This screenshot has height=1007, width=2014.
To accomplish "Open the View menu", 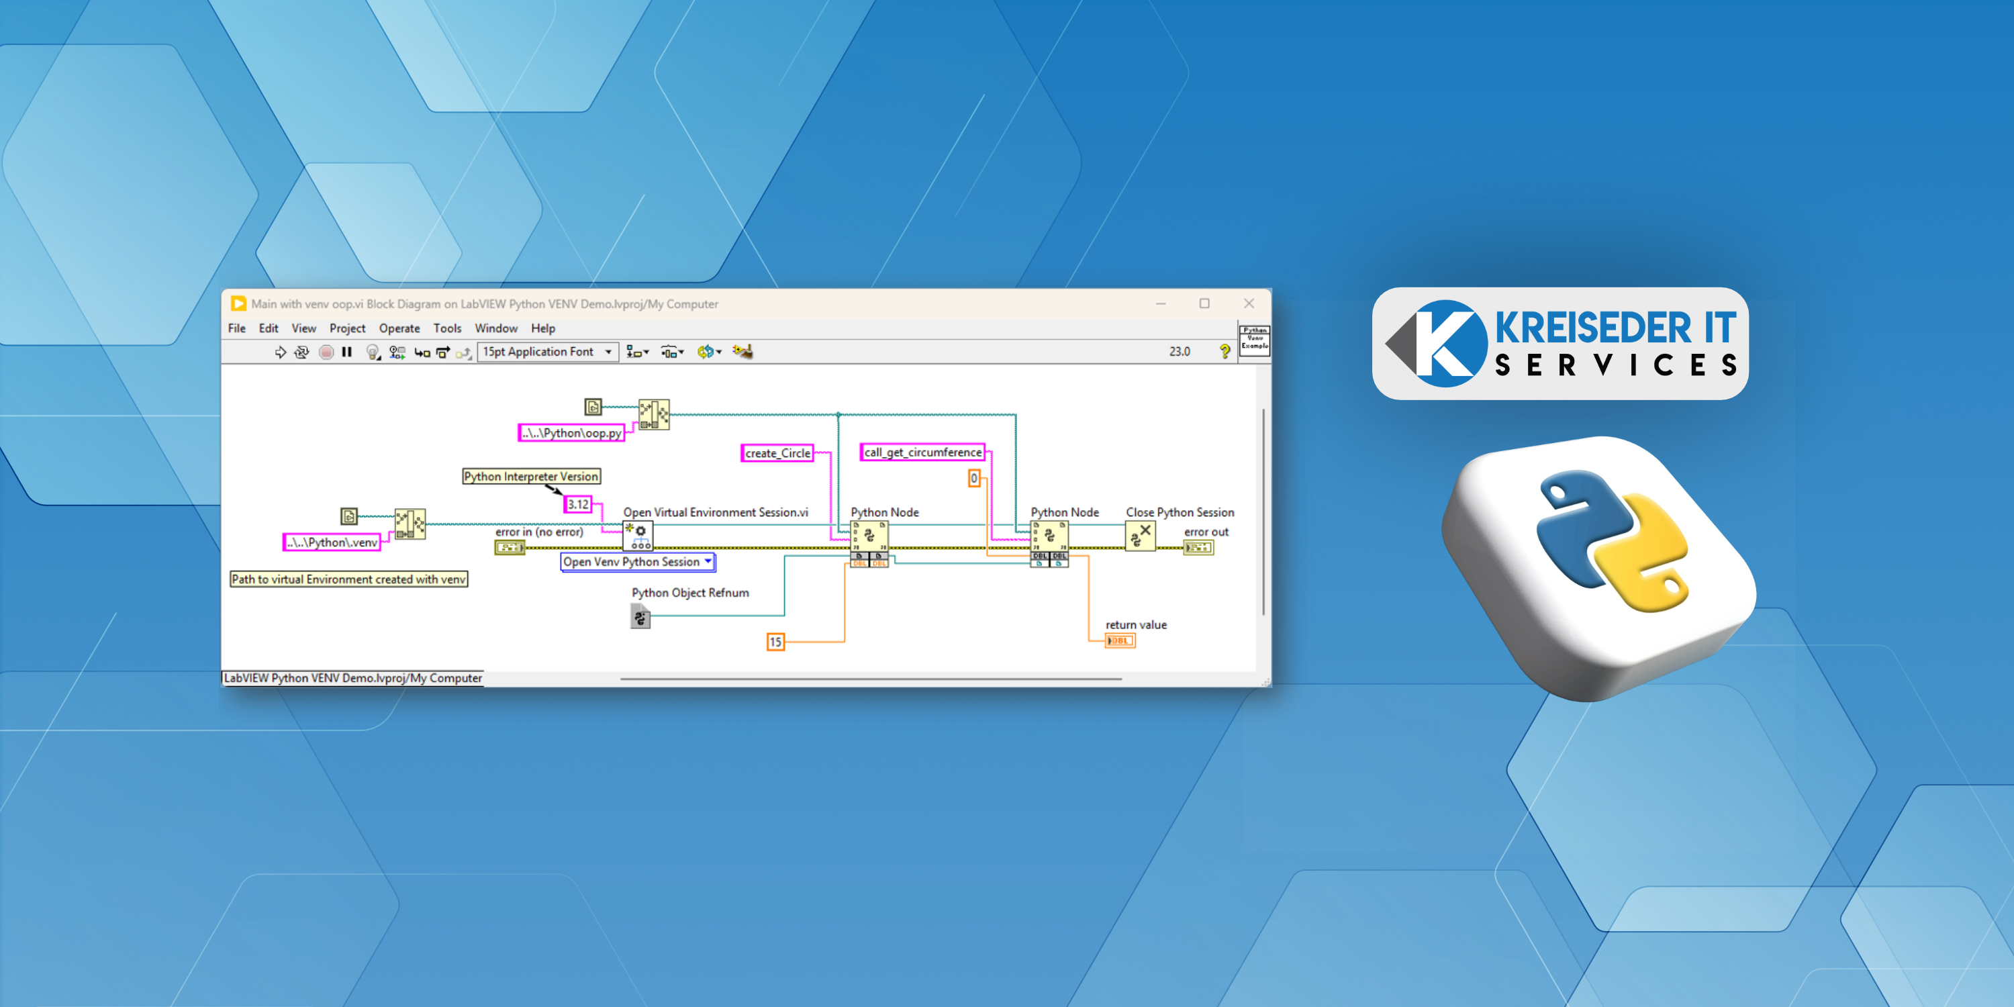I will click(303, 328).
